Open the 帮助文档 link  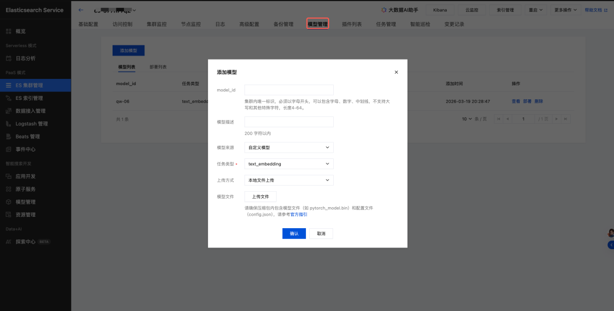point(595,10)
